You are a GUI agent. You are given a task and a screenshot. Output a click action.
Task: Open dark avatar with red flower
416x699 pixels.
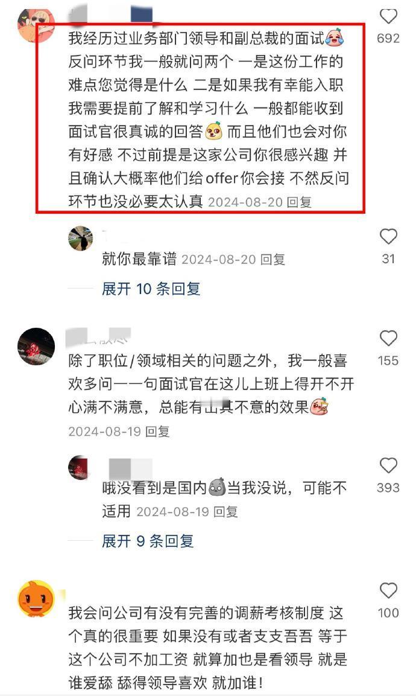tap(36, 346)
